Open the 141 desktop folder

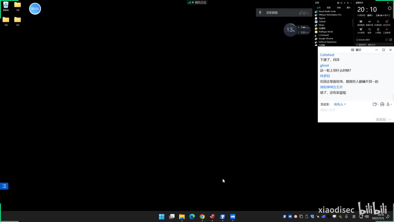point(18,21)
